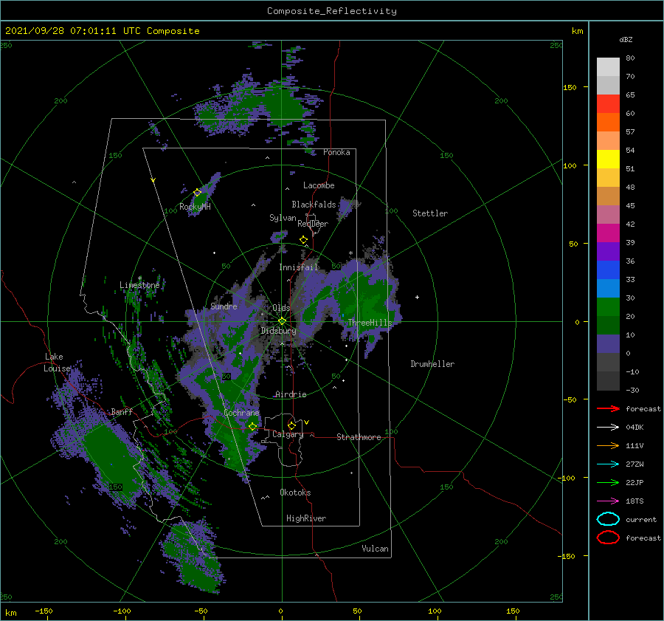Click the Olds city label
The image size is (664, 621).
[281, 308]
